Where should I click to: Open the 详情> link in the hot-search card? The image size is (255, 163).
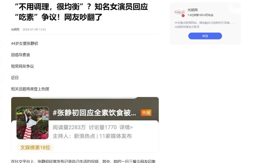[126, 128]
